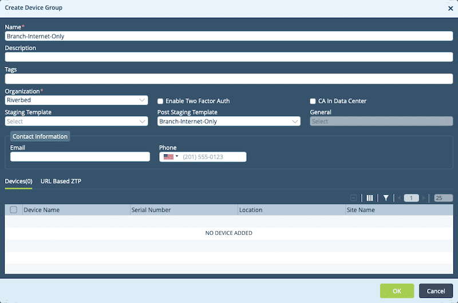Switch to the URL Based ZTP tab
This screenshot has width=458, height=303.
tap(61, 181)
